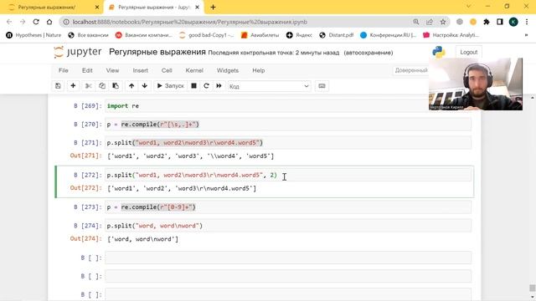Open good bad-Copy1 bookmark
536x301 pixels.
[207, 35]
